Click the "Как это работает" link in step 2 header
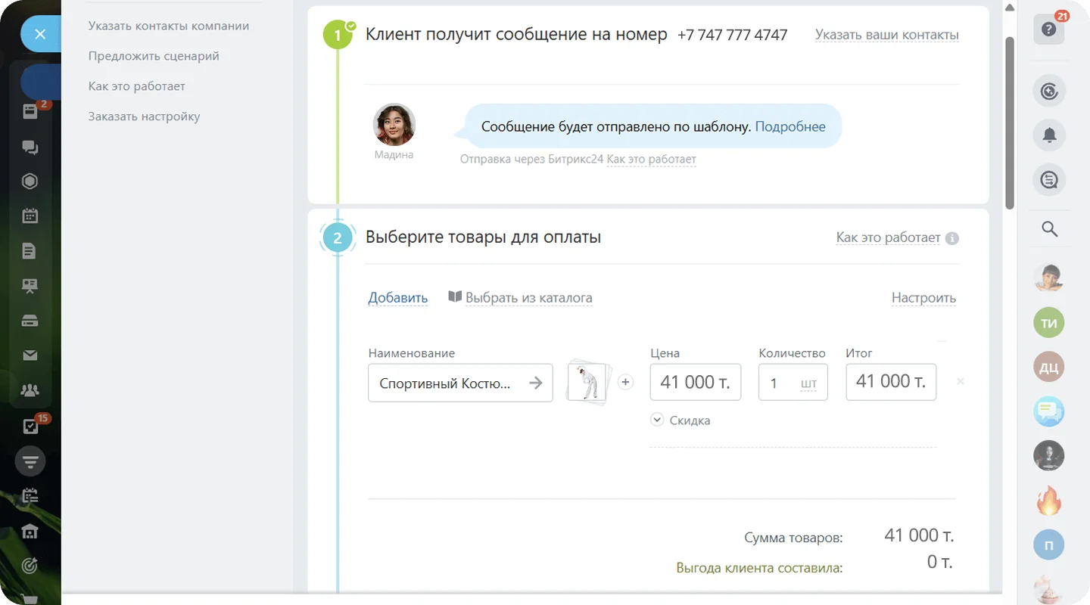Screen dimensions: 1090x605 pos(888,237)
